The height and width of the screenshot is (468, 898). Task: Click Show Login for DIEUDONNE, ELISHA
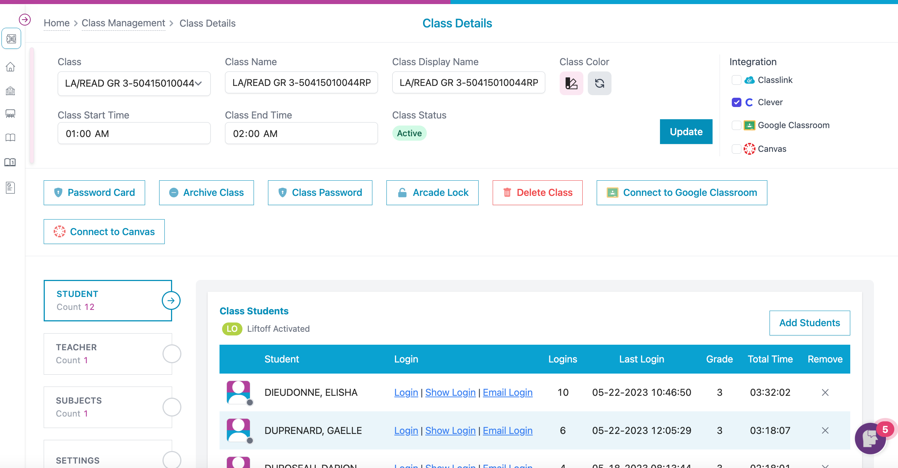(x=450, y=392)
